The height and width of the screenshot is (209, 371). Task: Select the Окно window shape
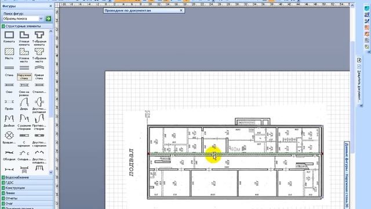coord(9,88)
